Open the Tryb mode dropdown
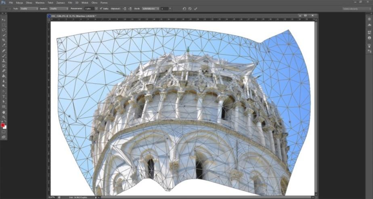This screenshot has height=199, width=373. 29,8
